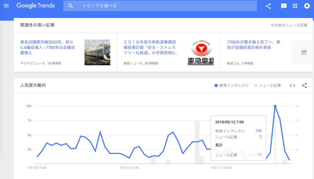Click the 累計 label in tooltip
The width and height of the screenshot is (314, 179).
click(x=219, y=145)
